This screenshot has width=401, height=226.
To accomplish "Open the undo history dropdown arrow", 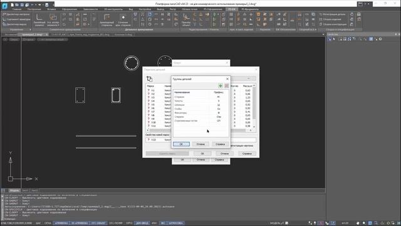I will (36, 4).
